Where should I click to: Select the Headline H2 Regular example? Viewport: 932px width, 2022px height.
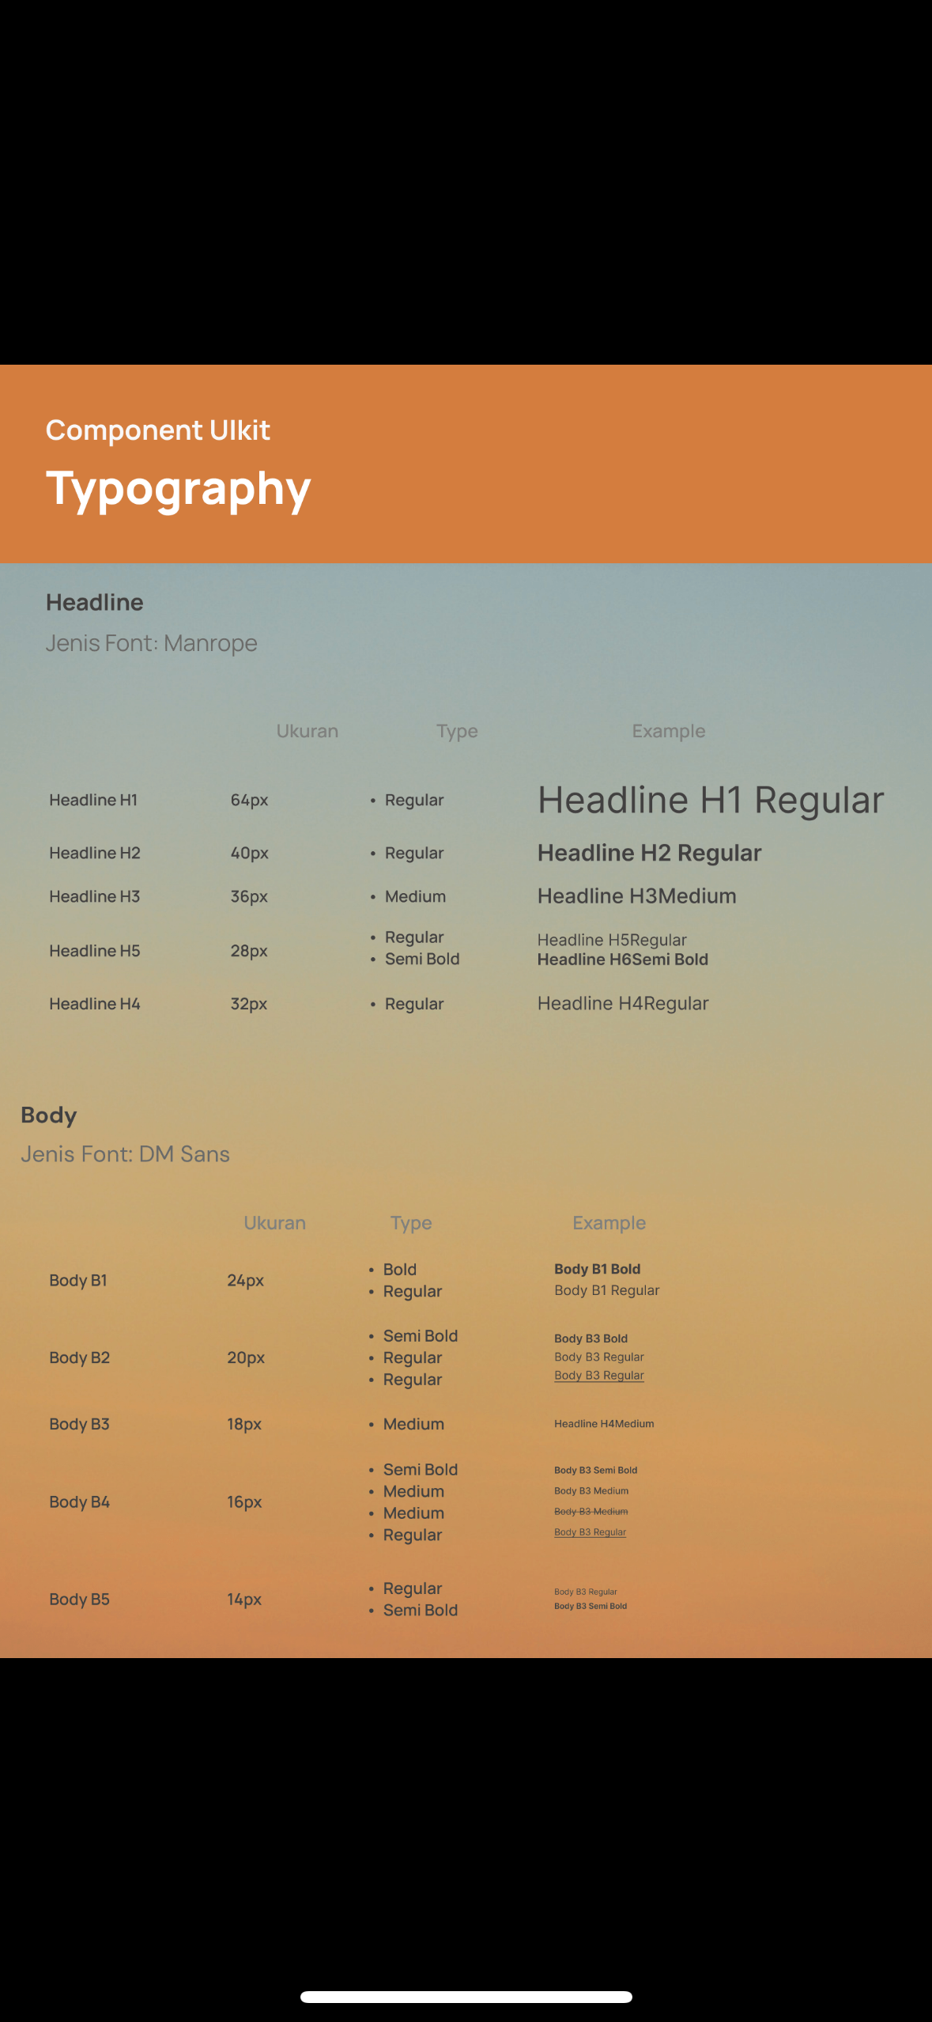tap(650, 853)
